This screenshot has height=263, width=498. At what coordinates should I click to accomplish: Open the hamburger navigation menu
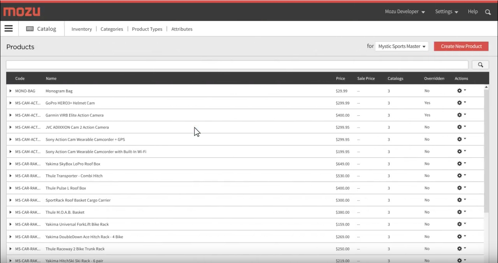(9, 28)
